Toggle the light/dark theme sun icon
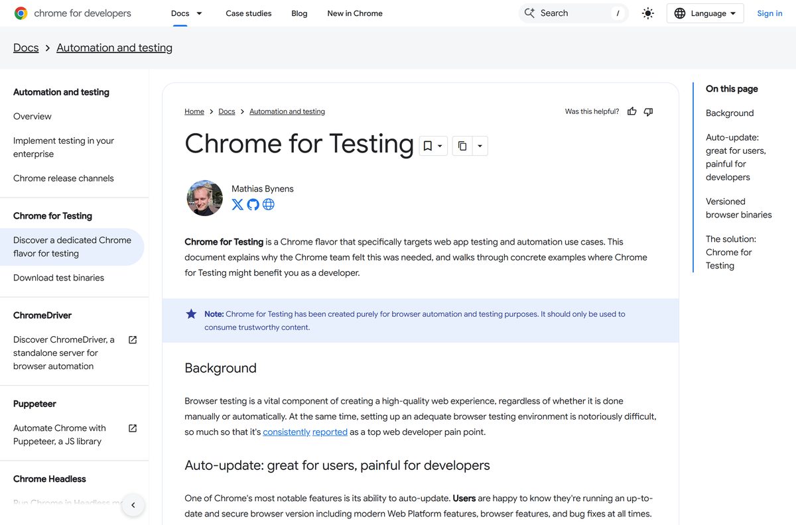Image resolution: width=796 pixels, height=525 pixels. tap(648, 13)
